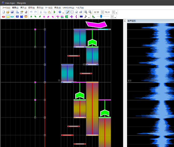
Task: Open the ファイル(F) menu
Action: (6, 8)
